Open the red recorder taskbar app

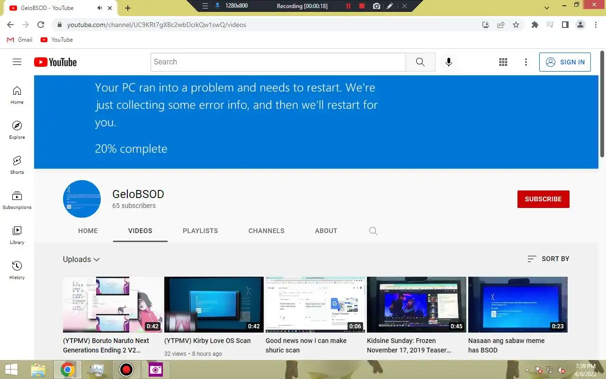click(x=126, y=370)
